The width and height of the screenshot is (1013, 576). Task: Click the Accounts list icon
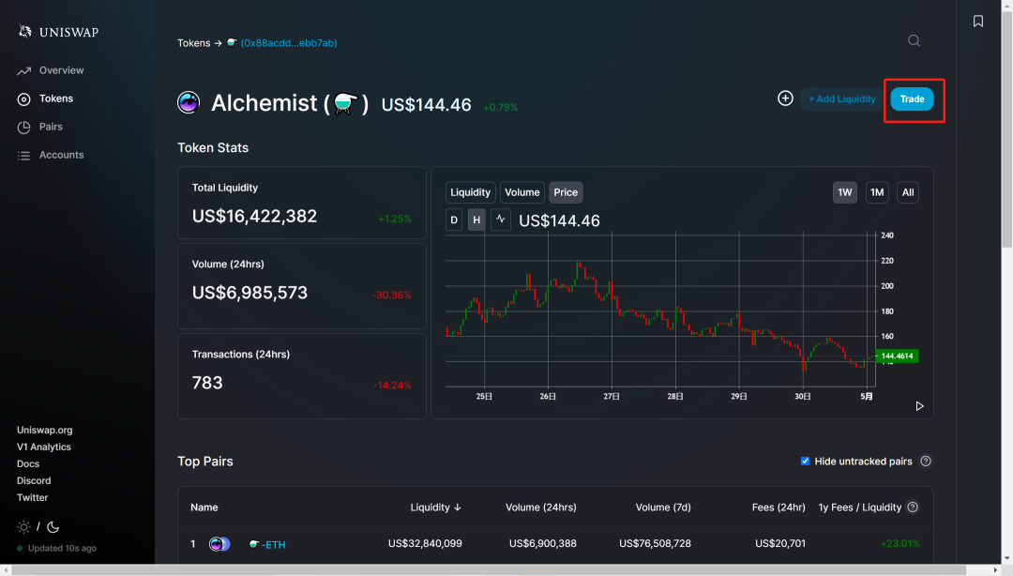coord(23,155)
